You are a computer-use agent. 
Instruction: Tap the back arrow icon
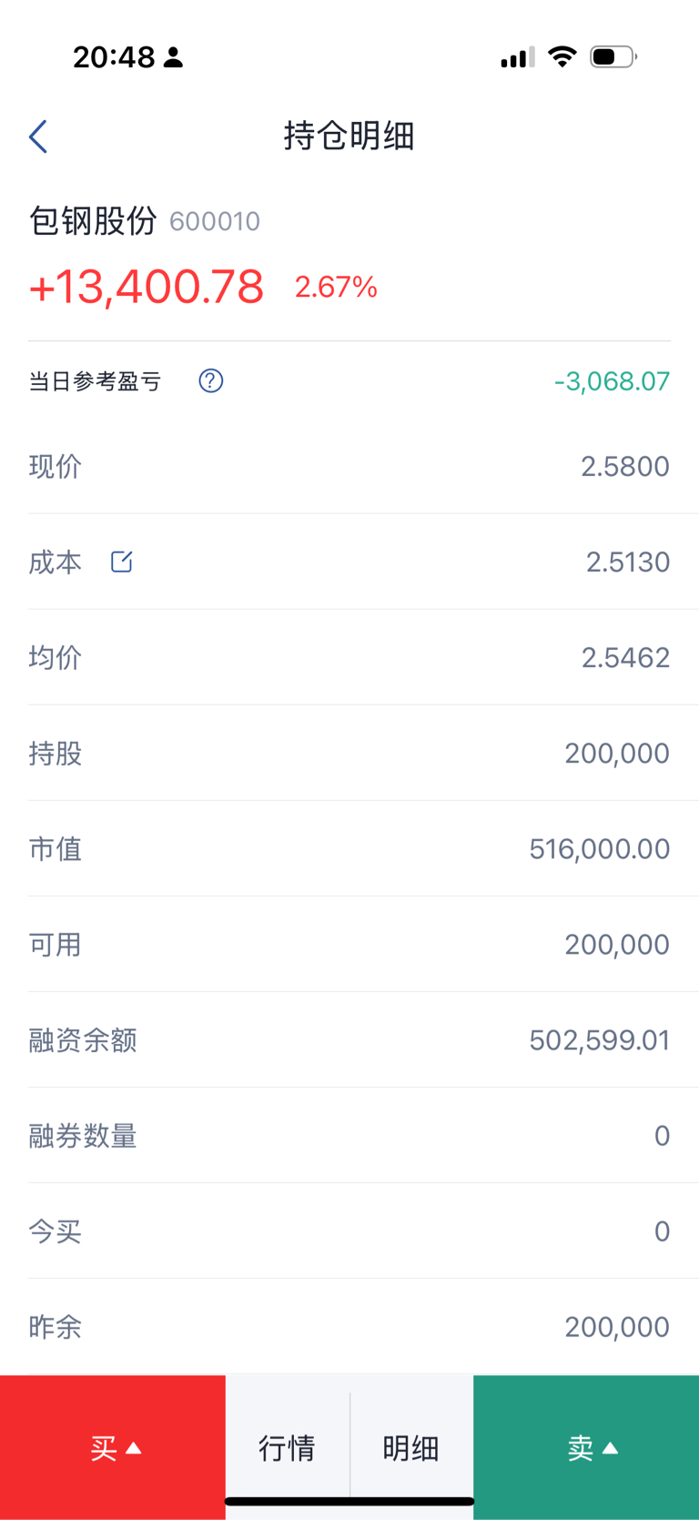click(38, 137)
